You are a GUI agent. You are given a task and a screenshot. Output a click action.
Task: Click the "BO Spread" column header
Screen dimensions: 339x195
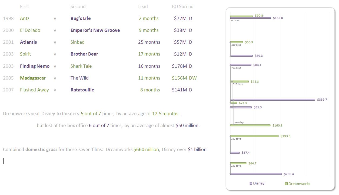[182, 6]
